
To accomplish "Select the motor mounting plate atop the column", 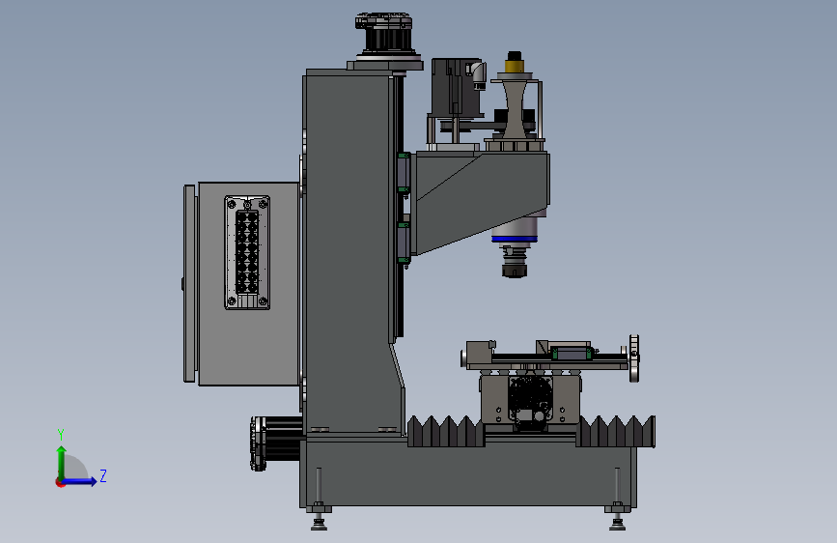I will coord(385,65).
